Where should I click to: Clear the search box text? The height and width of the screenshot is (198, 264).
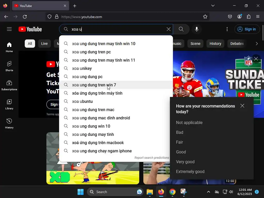point(168,29)
